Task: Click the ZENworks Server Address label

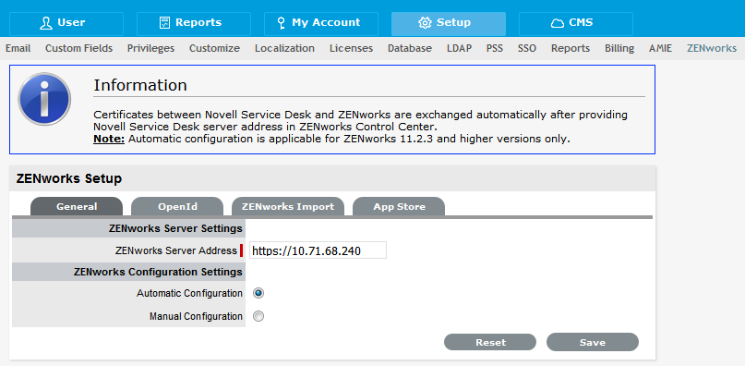Action: pos(175,250)
